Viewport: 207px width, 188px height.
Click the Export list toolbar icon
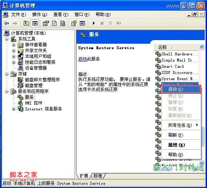[63, 23]
